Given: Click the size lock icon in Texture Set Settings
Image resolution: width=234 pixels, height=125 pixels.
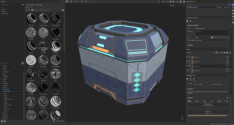Looking at the screenshot, I should click(212, 37).
